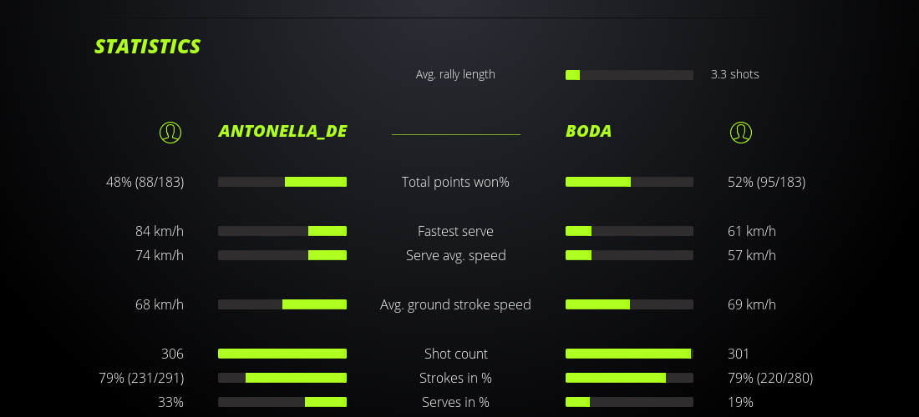919x417 pixels.
Task: Click BODA's Strokes in % bar
Action: coord(629,378)
